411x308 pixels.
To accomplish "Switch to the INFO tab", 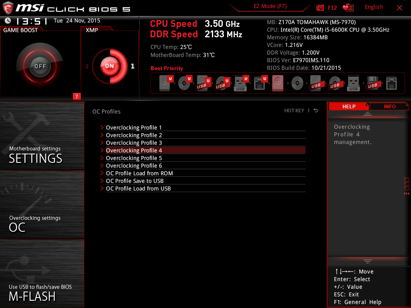I will pyautogui.click(x=389, y=106).
